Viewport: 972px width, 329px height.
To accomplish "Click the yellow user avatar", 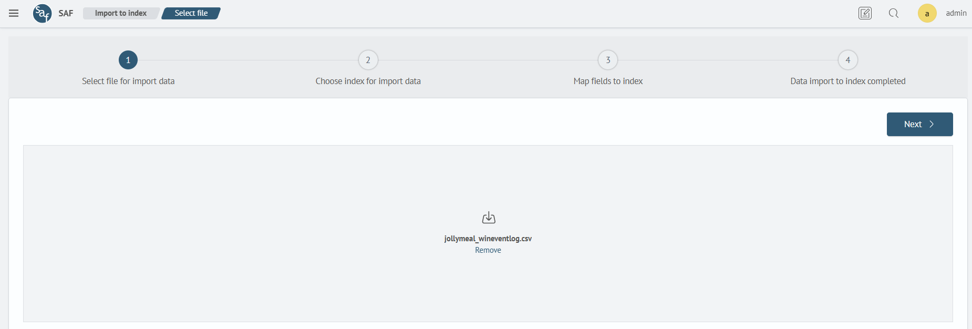I will (927, 13).
